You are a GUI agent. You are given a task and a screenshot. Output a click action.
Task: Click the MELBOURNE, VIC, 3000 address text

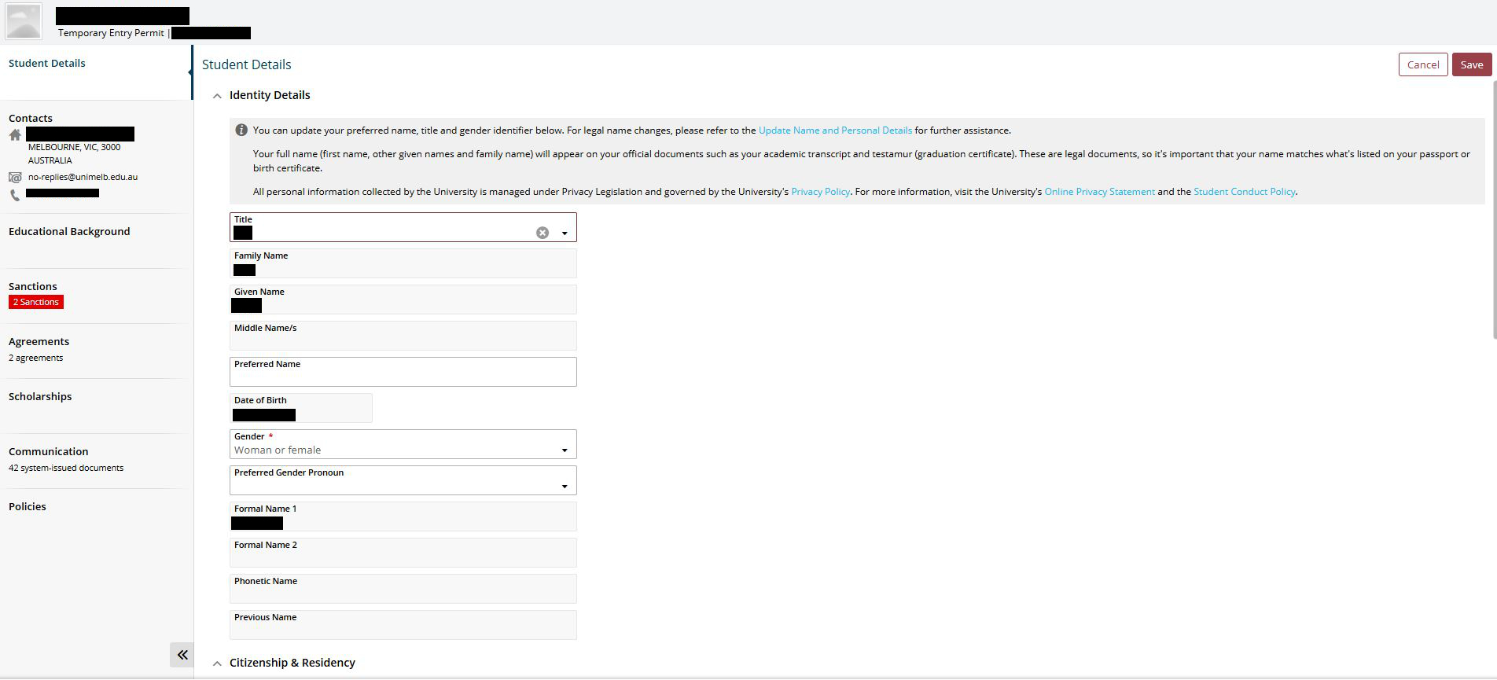(x=75, y=147)
